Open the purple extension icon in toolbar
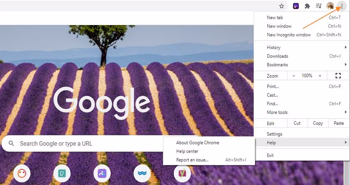350x185 pixels. 296,6
